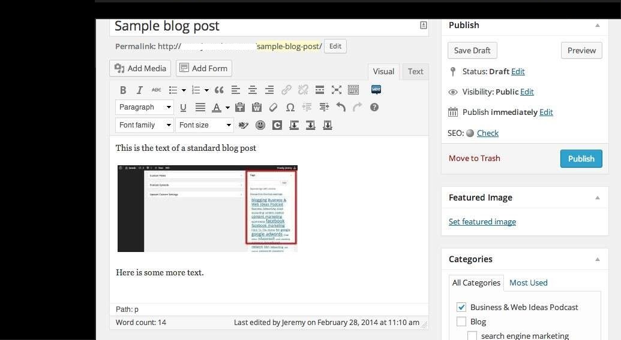Screen dimensions: 621x340
Task: Edit the Public visibility setting
Action: click(x=527, y=92)
